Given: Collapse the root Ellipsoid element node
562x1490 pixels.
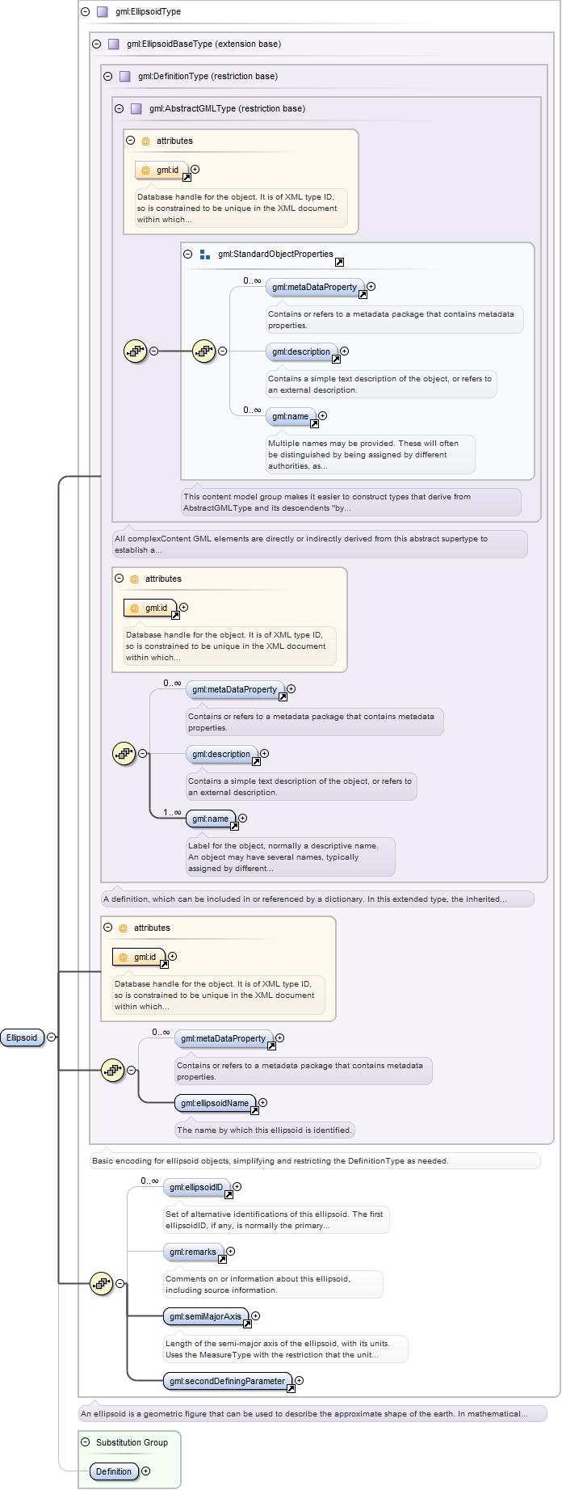Looking at the screenshot, I should tap(52, 1037).
